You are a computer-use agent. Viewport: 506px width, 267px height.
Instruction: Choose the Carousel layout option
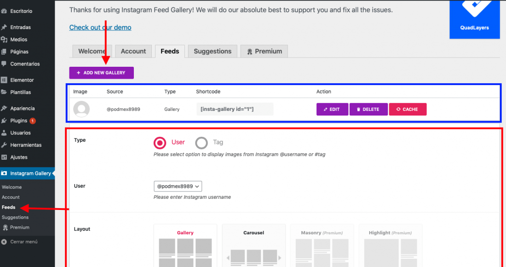point(253,246)
